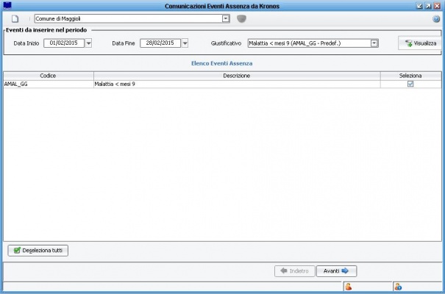Viewport: 445px width, 294px height.
Task: Select the 'Malattia < mesi 9' description cell
Action: click(x=237, y=84)
